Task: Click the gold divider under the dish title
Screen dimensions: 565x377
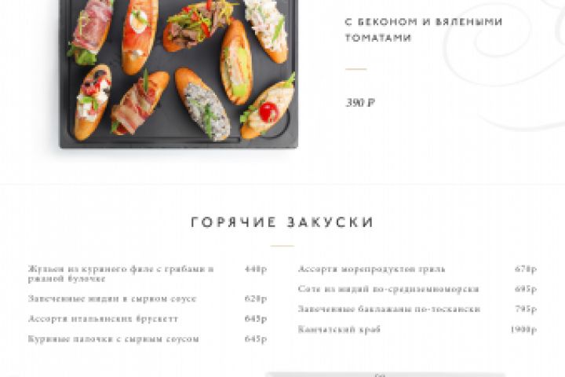Action: coord(356,69)
